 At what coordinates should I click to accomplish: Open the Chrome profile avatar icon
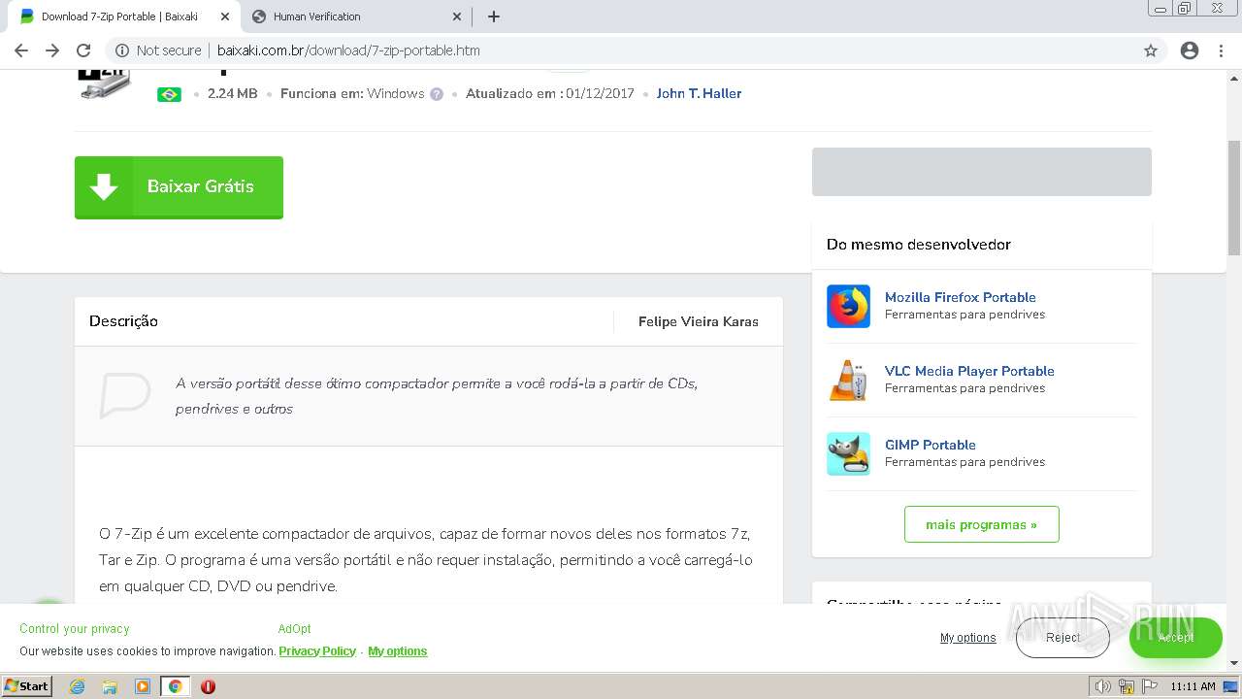tap(1190, 50)
